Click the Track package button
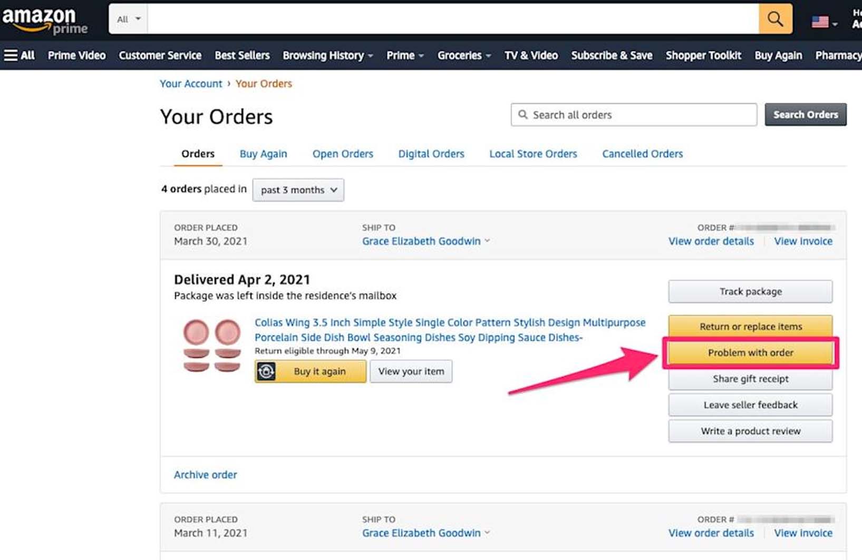The width and height of the screenshot is (862, 560). tap(750, 291)
